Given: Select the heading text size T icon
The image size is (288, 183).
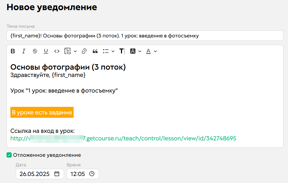Looking at the screenshot, I should click(122, 51).
